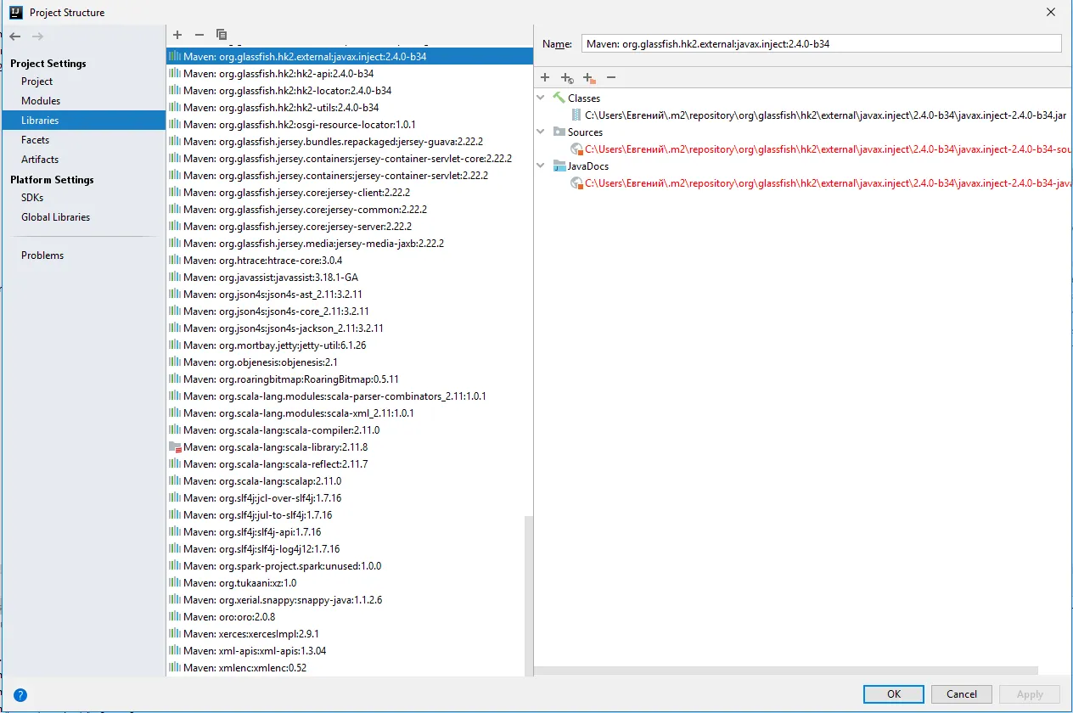1073x713 pixels.
Task: Select the red missing JavaDocs jar path
Action: 829,182
